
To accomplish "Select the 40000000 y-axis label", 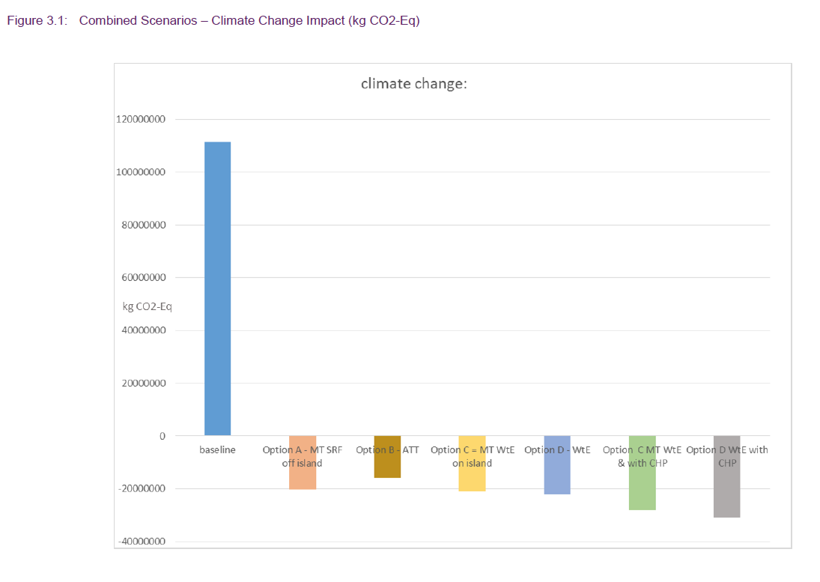I will (x=142, y=330).
